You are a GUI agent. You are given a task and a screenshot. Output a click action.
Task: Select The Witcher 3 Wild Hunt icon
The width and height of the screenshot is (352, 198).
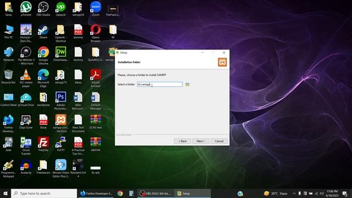26,56
